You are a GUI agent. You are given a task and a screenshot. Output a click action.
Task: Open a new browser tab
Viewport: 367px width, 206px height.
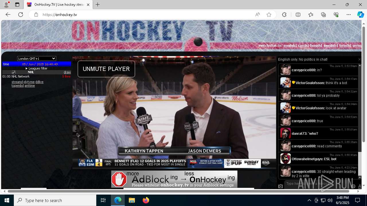tap(98, 5)
